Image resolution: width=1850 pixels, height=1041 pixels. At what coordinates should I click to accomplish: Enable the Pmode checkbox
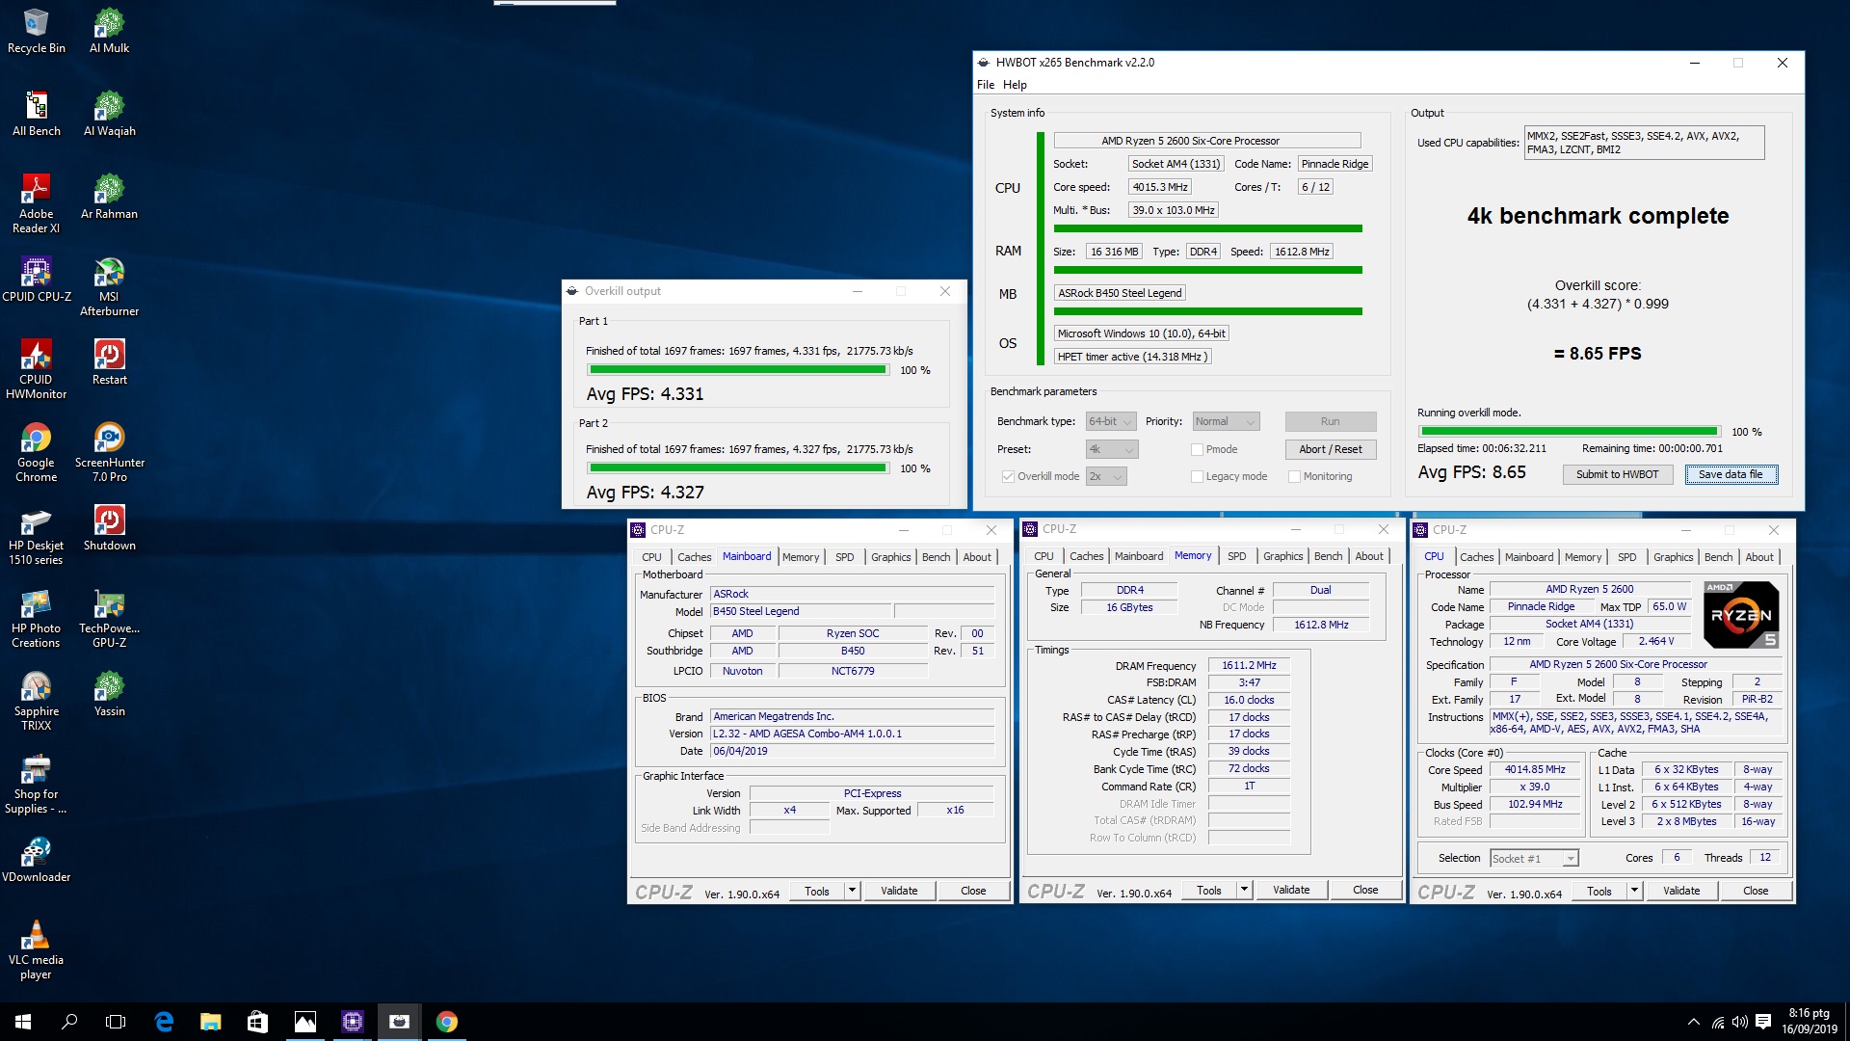click(1197, 449)
